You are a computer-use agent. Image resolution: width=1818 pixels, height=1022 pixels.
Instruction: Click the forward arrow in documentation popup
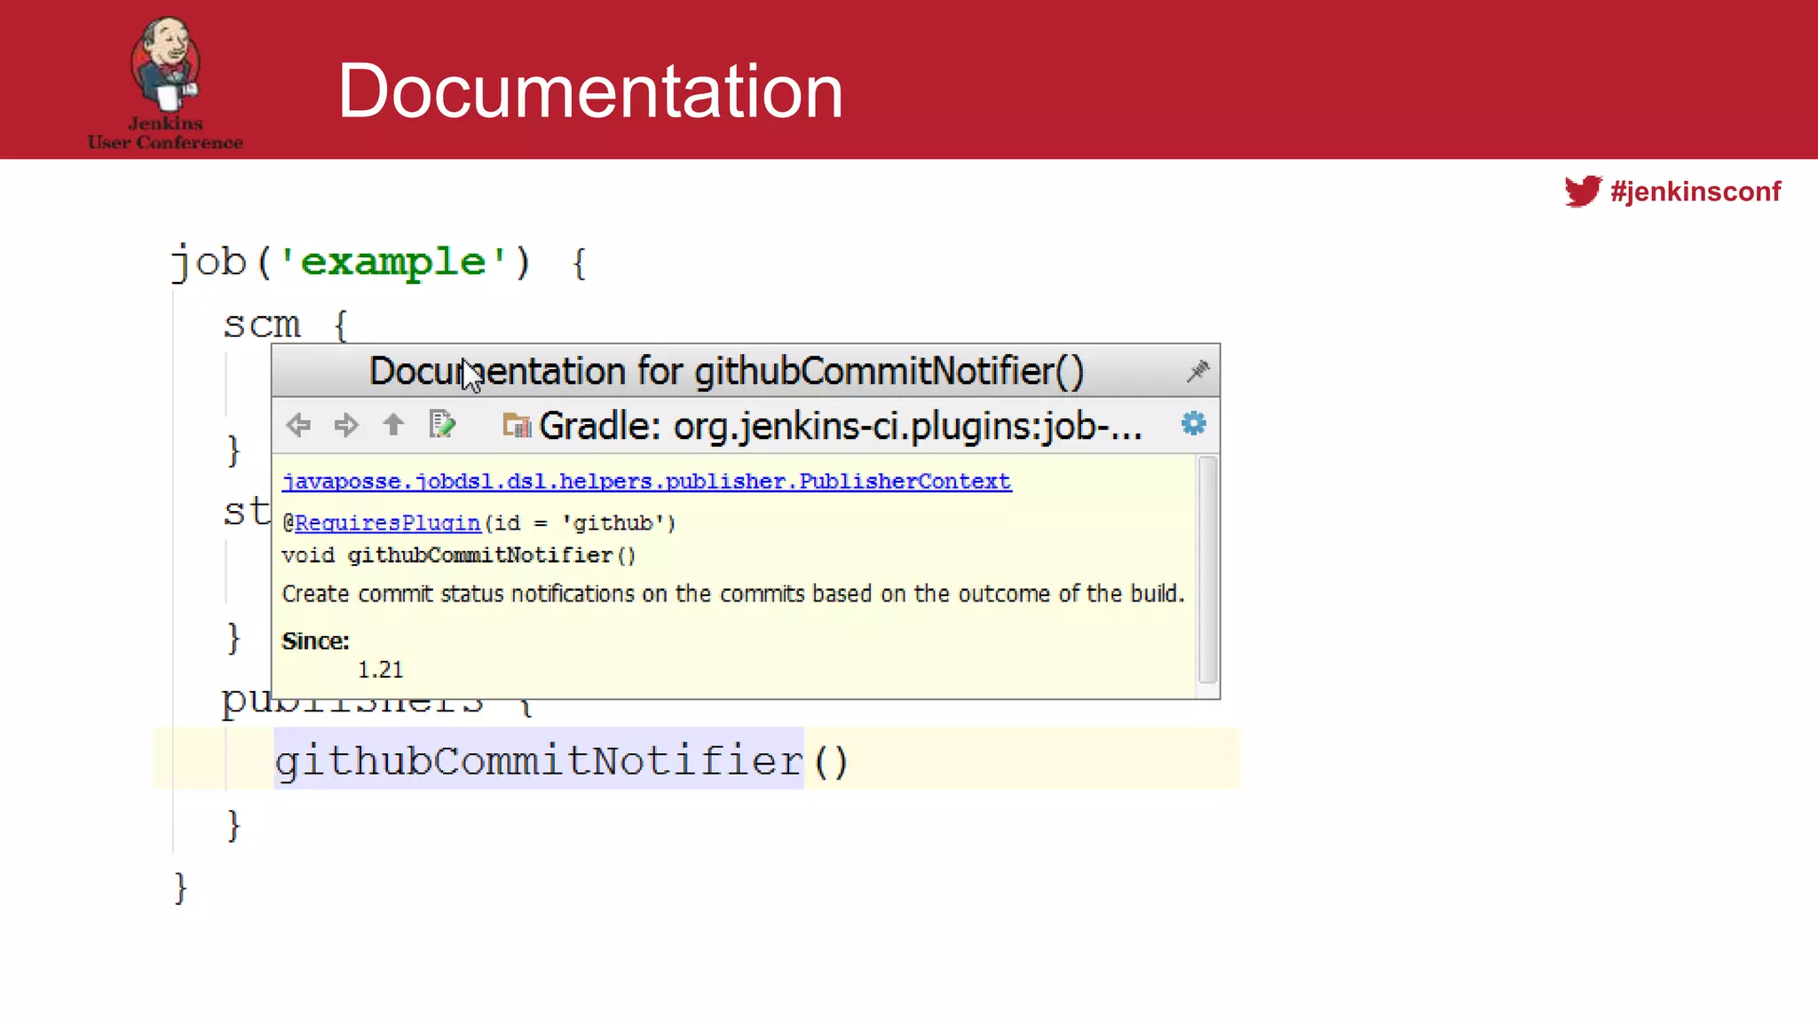coord(345,425)
